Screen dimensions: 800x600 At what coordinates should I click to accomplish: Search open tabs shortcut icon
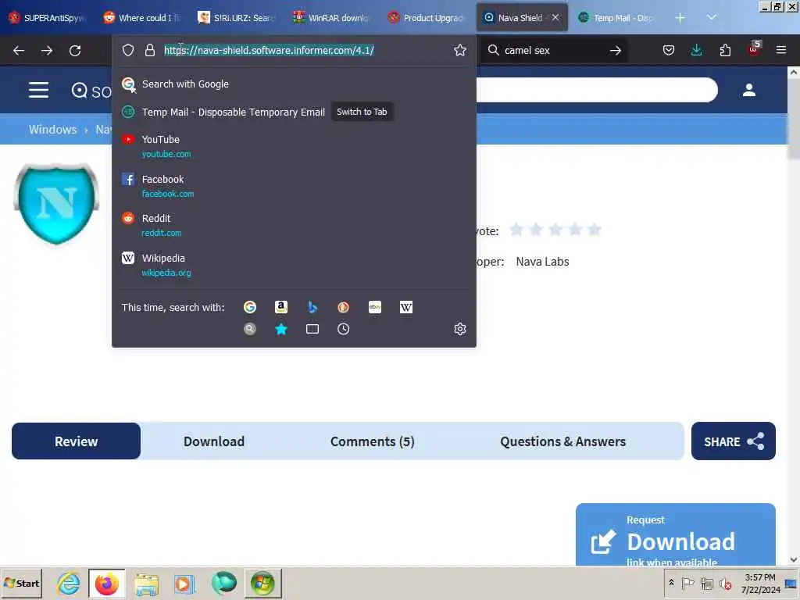click(312, 329)
